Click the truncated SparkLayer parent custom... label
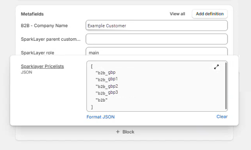Image resolution: width=251 pixels, height=150 pixels. click(x=51, y=39)
